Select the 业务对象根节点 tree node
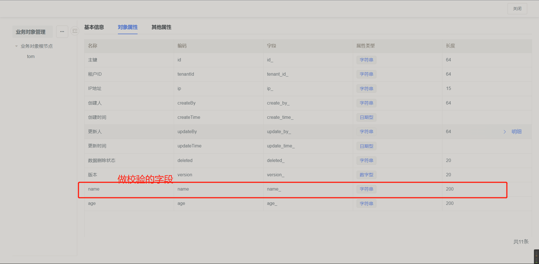 coord(36,46)
